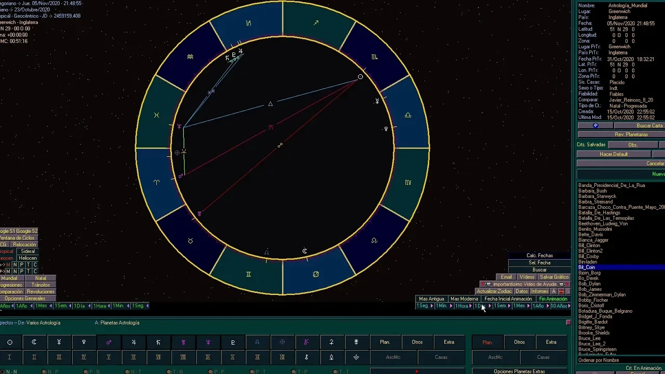Toggle M in the lower M-N-P-T-C row
The width and height of the screenshot is (665, 374).
pos(8,271)
